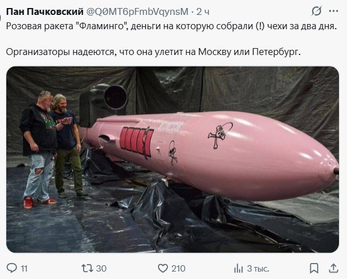The height and width of the screenshot is (279, 347).
Task: Click the like count 210
Action: click(x=179, y=269)
